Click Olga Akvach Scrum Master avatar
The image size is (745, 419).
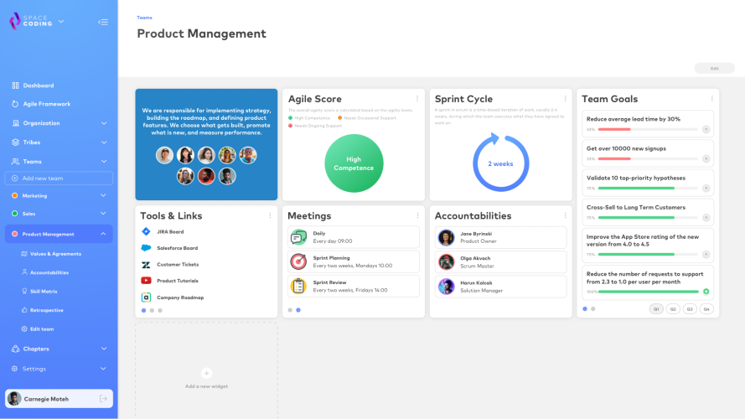(x=446, y=261)
